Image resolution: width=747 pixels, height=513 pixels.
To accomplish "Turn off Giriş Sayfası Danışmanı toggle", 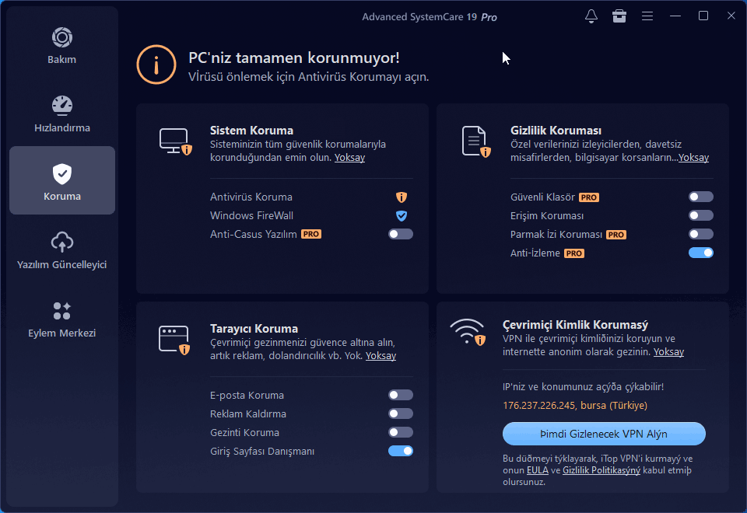I will [x=401, y=451].
